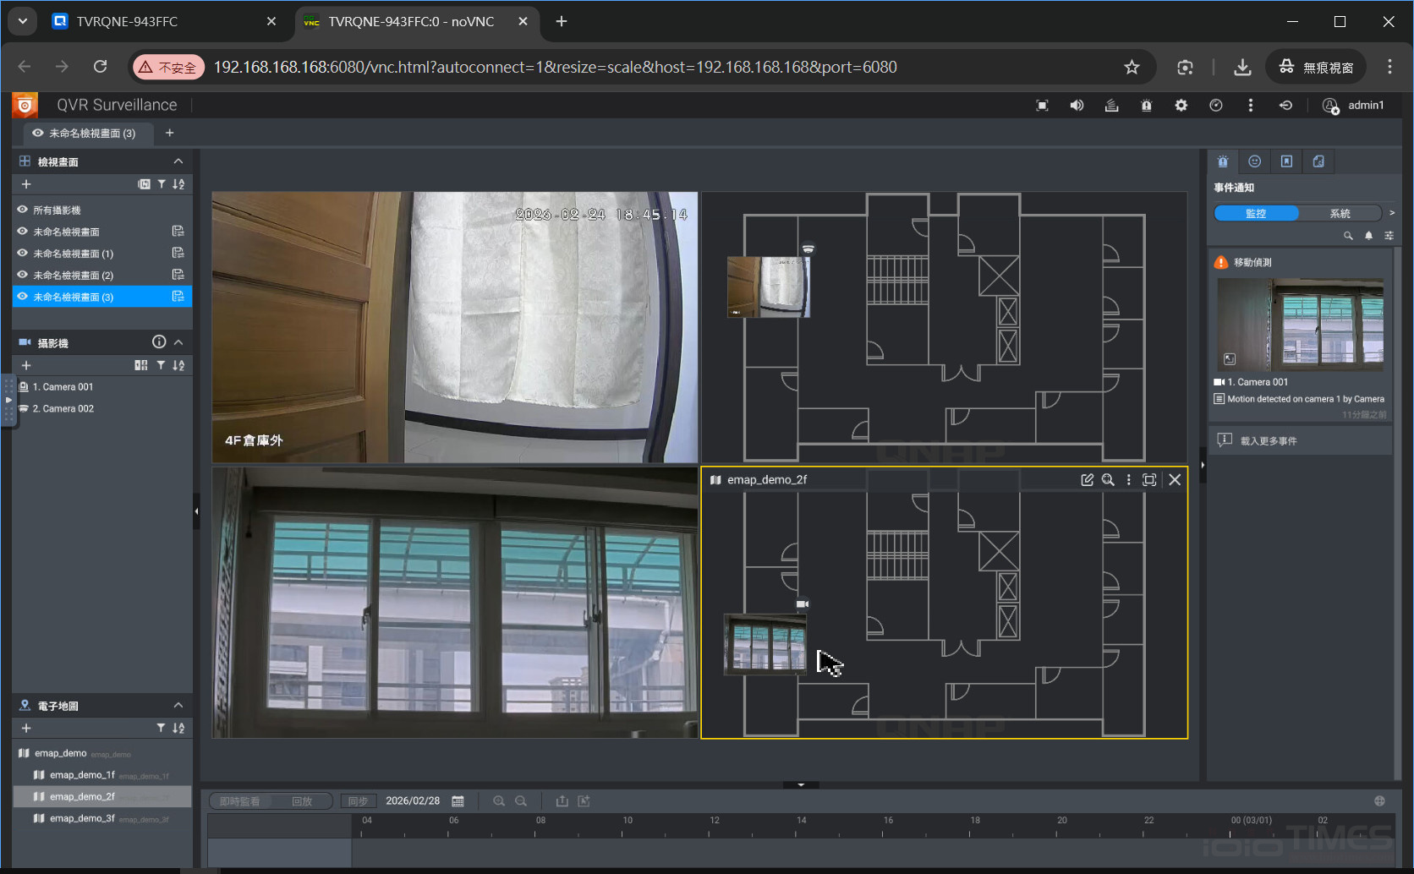Mute audio with the speaker icon
The height and width of the screenshot is (874, 1414).
1077,106
